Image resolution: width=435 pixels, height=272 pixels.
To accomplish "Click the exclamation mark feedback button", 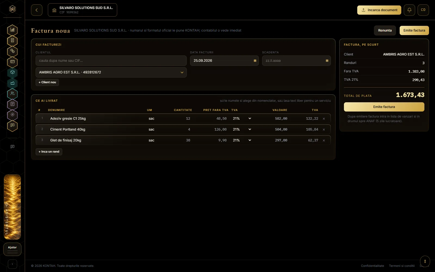I will 425,261.
